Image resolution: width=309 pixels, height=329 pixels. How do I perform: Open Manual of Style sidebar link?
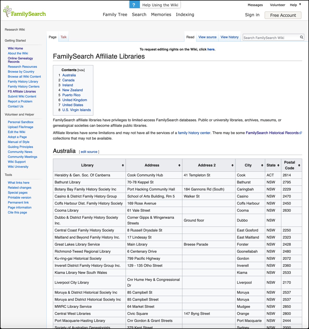[x=18, y=142]
